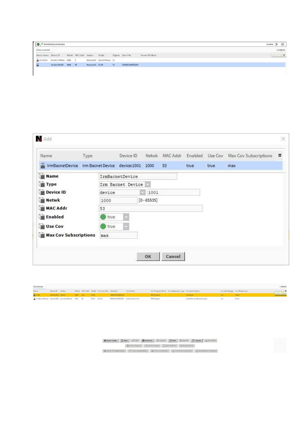Click Split-off Application button
The height and width of the screenshot is (430, 304).
click(114, 351)
